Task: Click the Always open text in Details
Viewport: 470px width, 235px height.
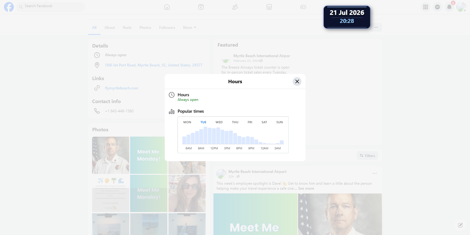Action: point(116,55)
